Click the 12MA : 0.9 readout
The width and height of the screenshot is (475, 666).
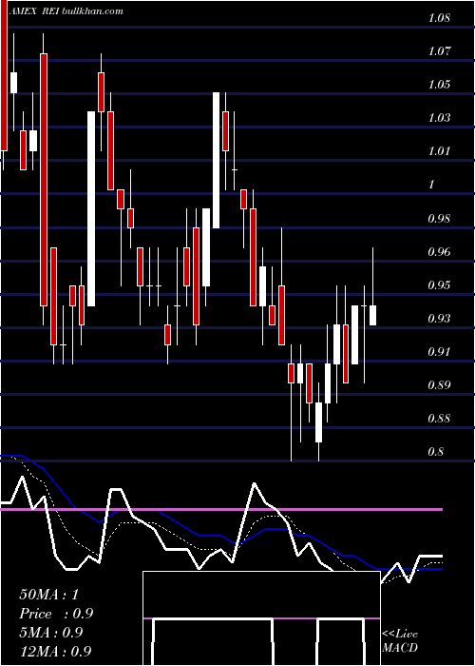click(x=55, y=652)
